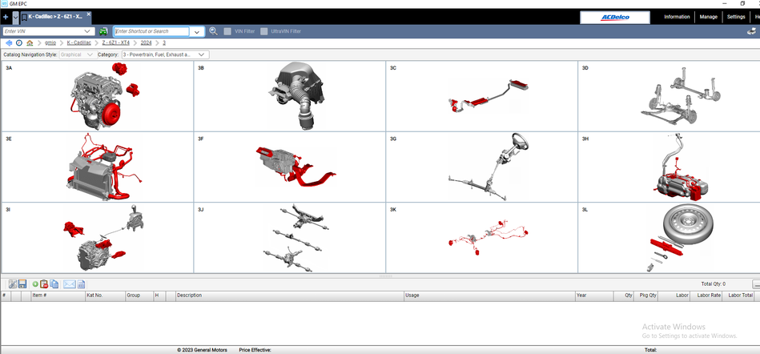Expand the Category dropdown
This screenshot has width=760, height=354.
(202, 54)
